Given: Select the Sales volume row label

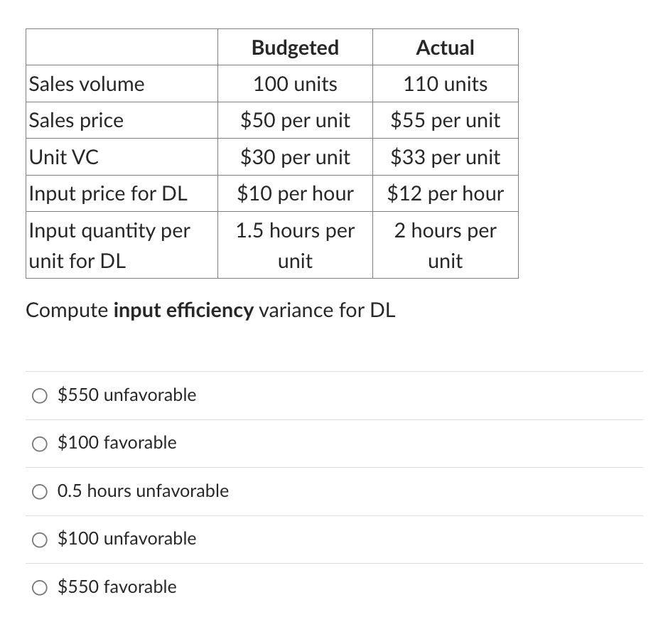Looking at the screenshot, I should [x=85, y=84].
